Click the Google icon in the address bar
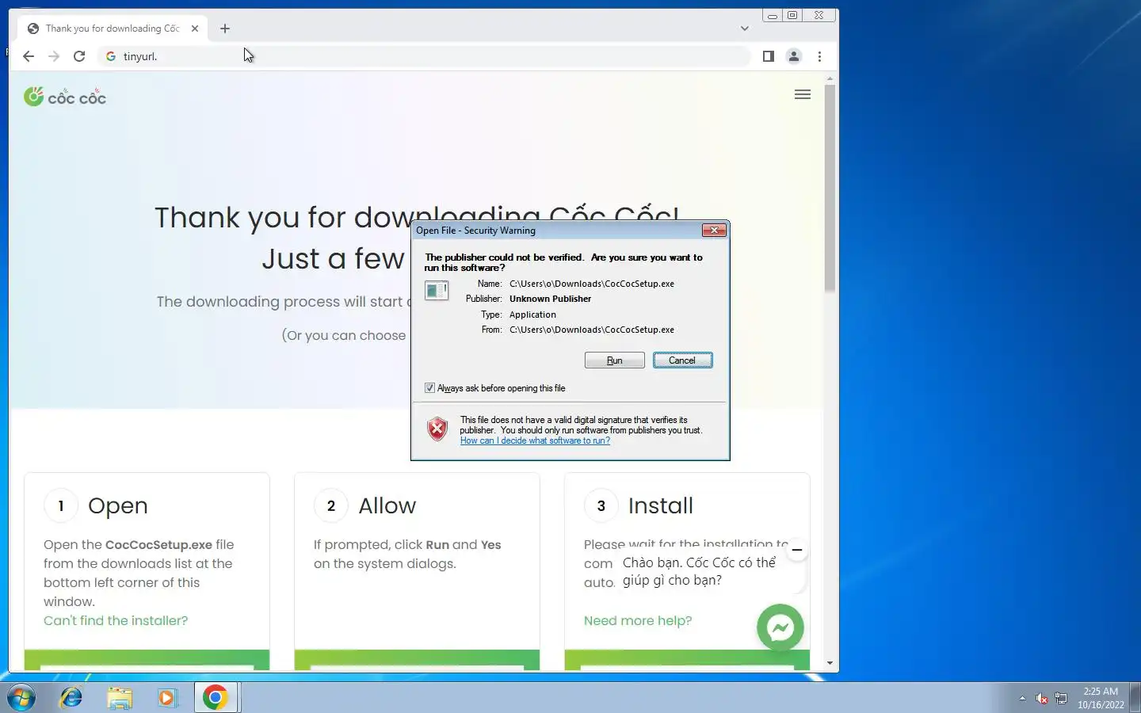Screen dimensions: 1141x713 click(x=111, y=56)
